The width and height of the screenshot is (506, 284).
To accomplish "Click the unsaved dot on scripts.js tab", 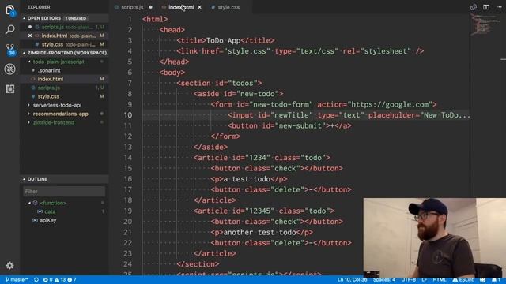I will [151, 7].
